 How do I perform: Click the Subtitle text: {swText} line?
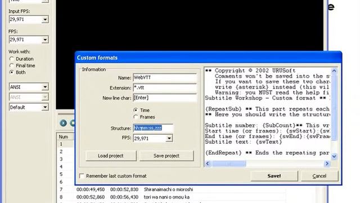[x=244, y=142]
